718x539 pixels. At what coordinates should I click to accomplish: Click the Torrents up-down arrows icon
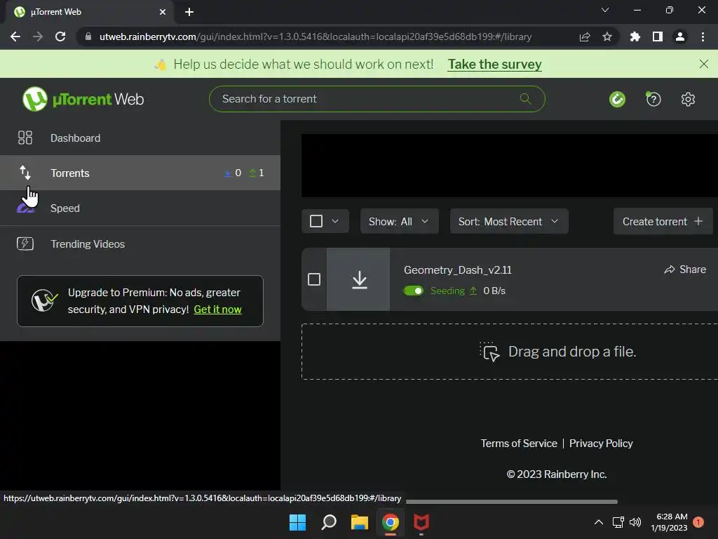tap(25, 173)
